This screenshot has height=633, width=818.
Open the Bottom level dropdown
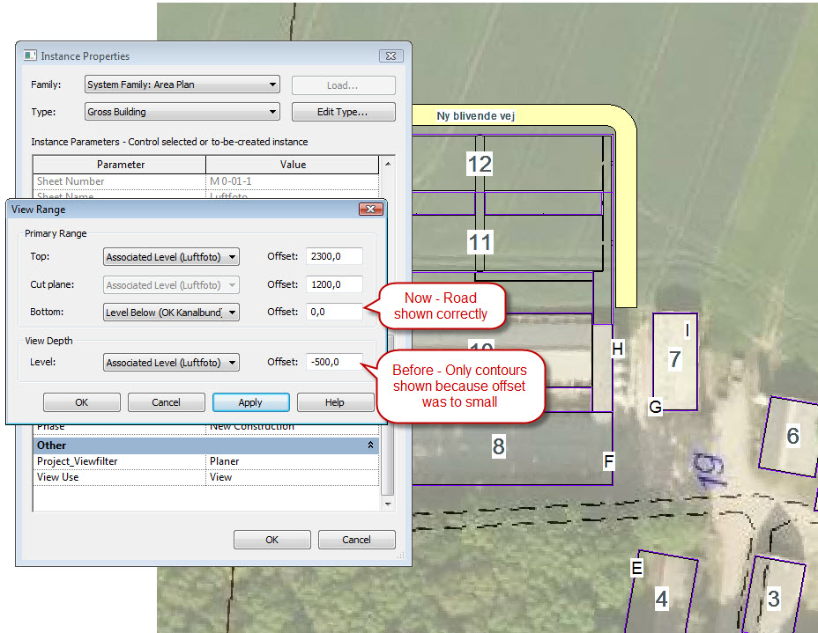click(x=232, y=312)
